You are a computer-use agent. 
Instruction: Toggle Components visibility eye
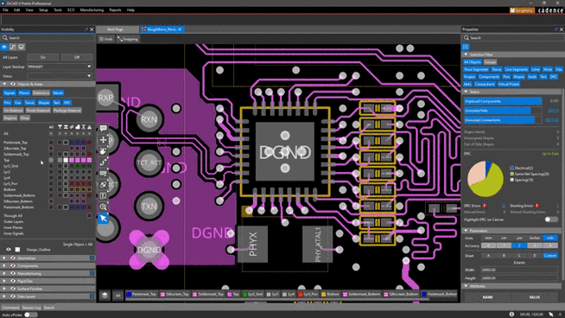(x=13, y=266)
